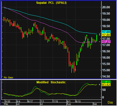
Task: Click the No Gaps label
Action: click(x=9, y=77)
